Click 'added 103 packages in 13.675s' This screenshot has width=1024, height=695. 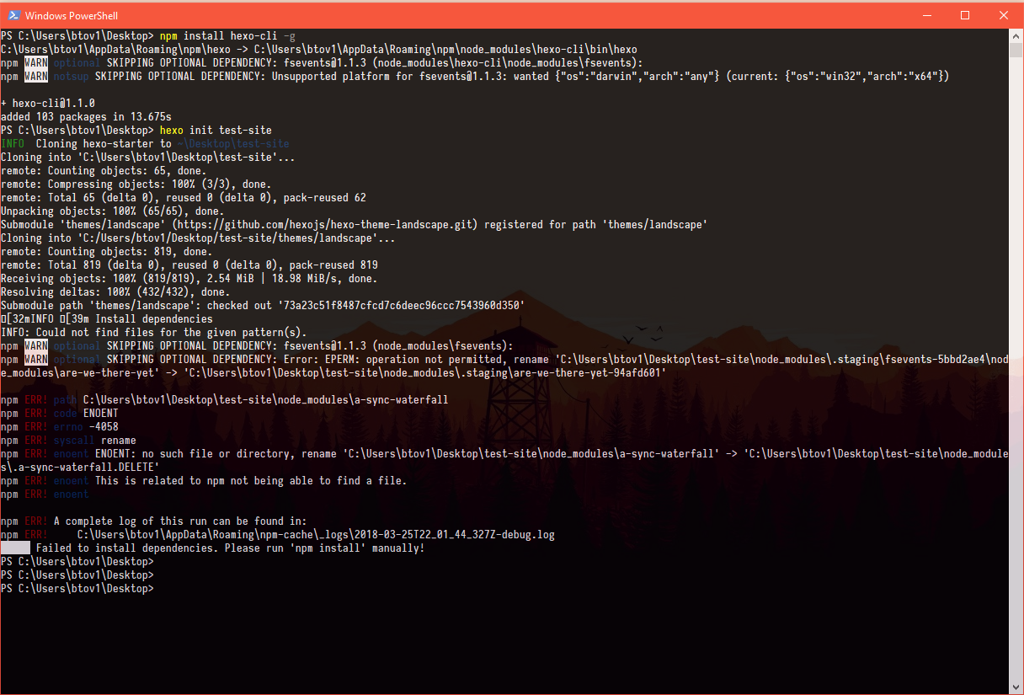click(86, 117)
